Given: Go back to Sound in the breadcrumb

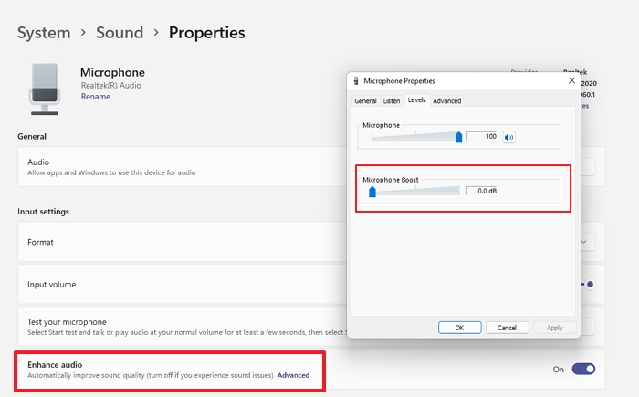Looking at the screenshot, I should click(x=120, y=33).
